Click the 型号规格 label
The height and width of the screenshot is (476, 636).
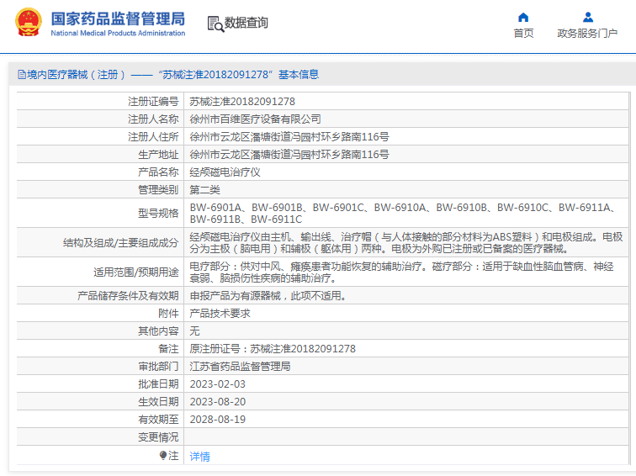click(158, 214)
